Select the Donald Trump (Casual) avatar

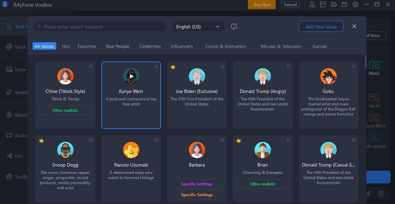[x=328, y=150]
